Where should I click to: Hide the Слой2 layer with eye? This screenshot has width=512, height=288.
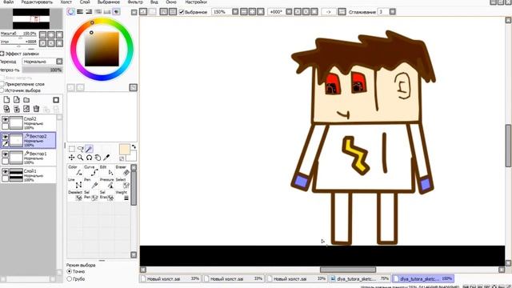pyautogui.click(x=6, y=119)
